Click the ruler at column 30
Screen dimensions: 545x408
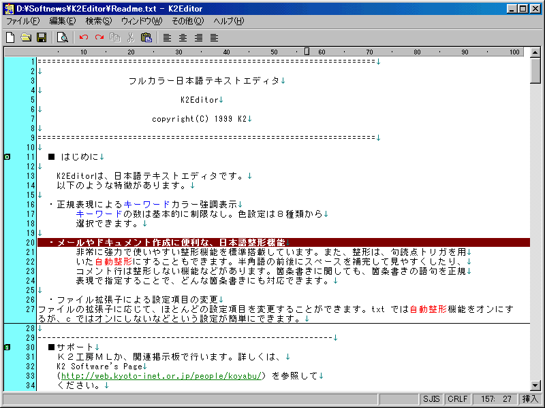click(178, 52)
